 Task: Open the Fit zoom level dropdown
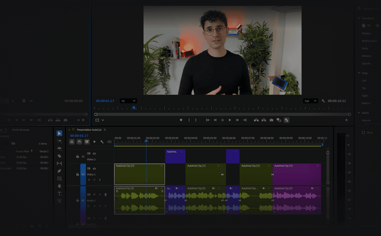[128, 101]
